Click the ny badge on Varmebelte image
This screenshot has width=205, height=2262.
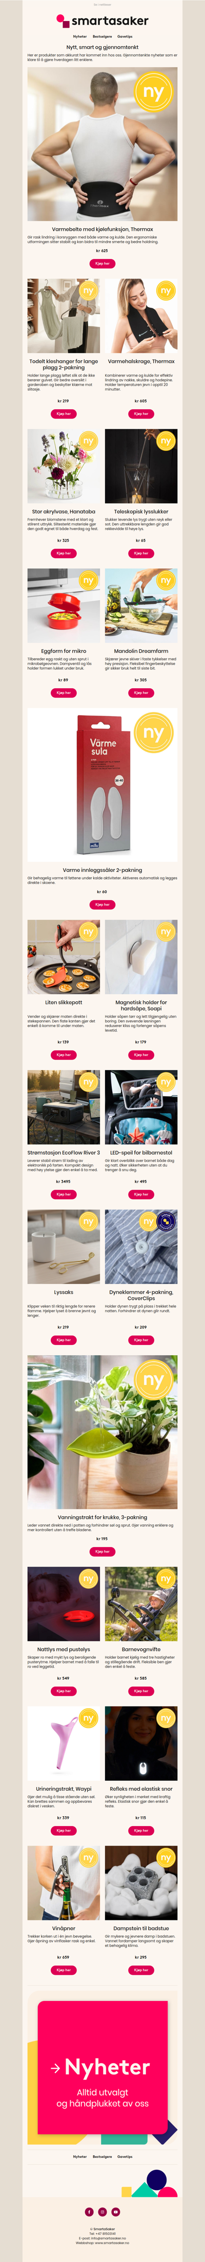pyautogui.click(x=153, y=92)
